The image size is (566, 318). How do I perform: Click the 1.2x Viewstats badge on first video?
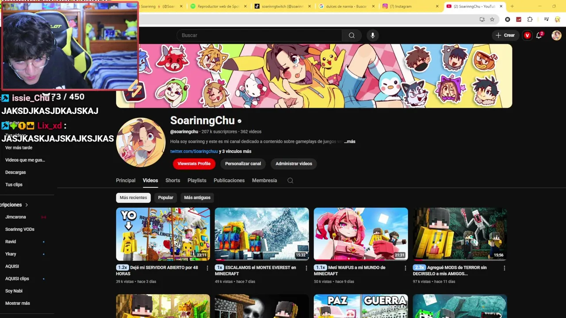coord(122,268)
